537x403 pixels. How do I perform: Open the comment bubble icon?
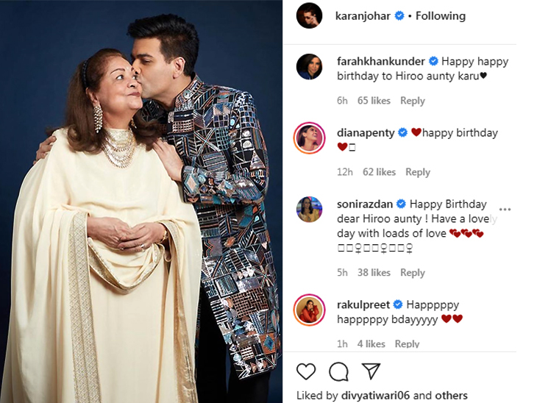point(338,371)
